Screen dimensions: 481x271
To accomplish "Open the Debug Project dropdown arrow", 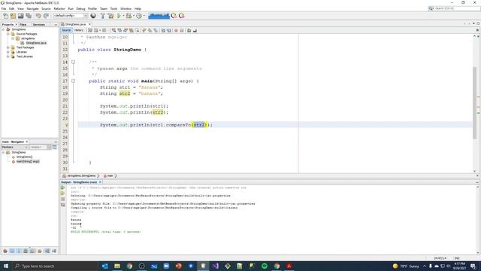I will click(x=134, y=16).
